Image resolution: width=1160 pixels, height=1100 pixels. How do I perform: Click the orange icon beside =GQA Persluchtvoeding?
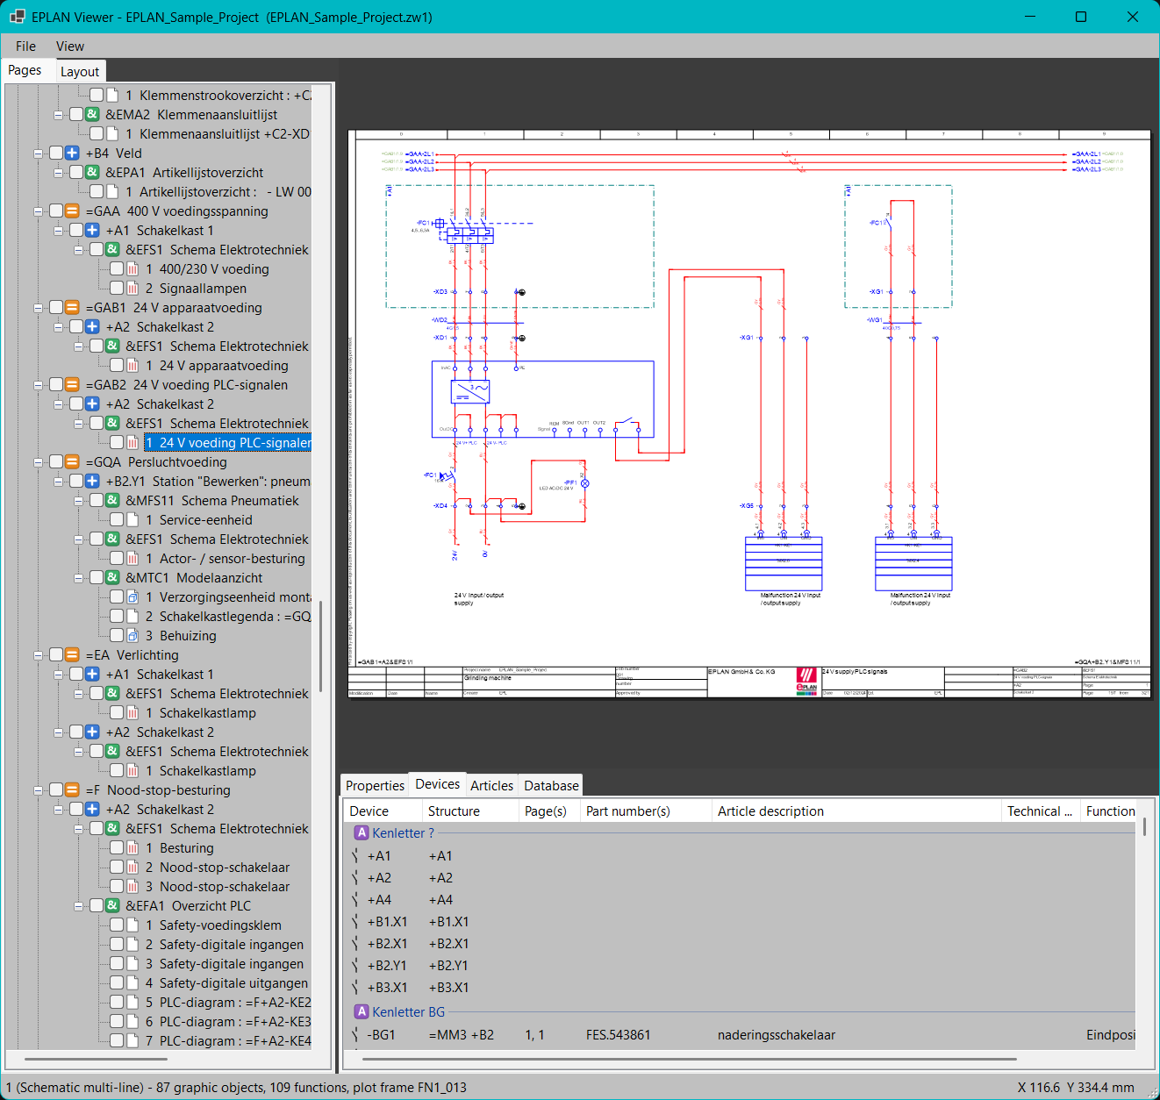coord(72,462)
